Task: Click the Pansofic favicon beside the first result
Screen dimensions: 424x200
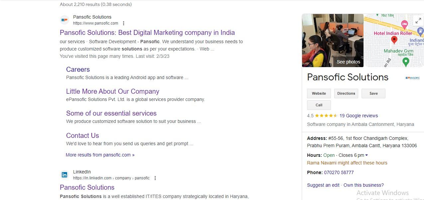Action: coord(64,20)
